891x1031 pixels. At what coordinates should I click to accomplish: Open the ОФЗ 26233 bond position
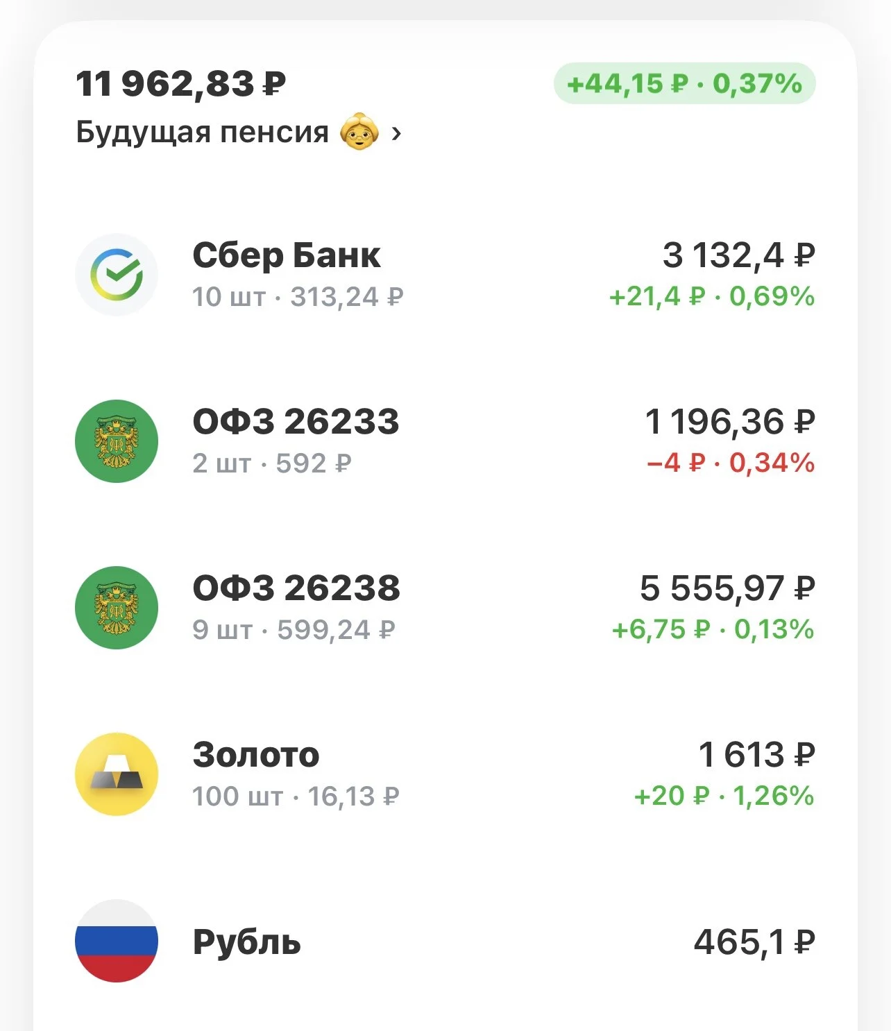[445, 441]
